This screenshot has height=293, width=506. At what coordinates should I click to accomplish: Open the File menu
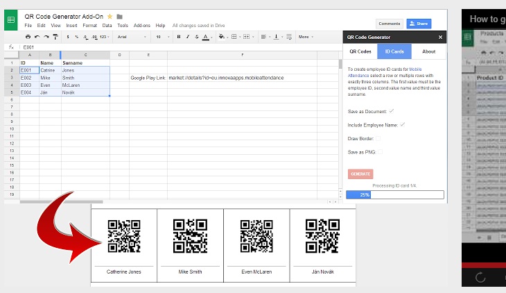point(28,26)
